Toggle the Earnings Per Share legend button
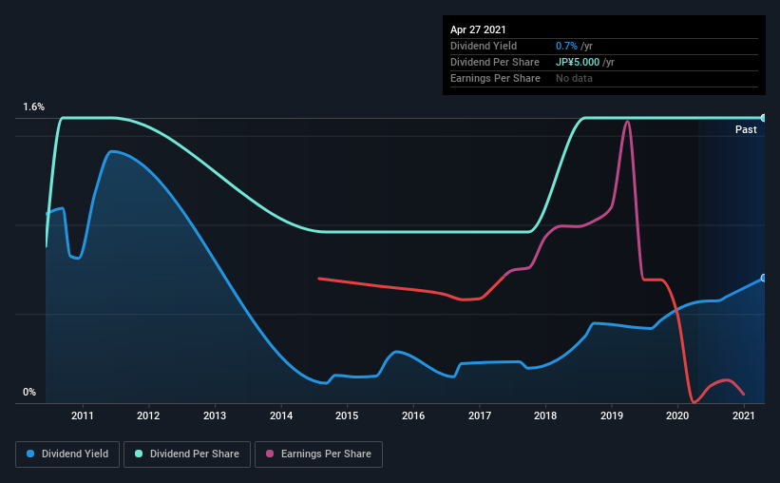 pyautogui.click(x=318, y=454)
